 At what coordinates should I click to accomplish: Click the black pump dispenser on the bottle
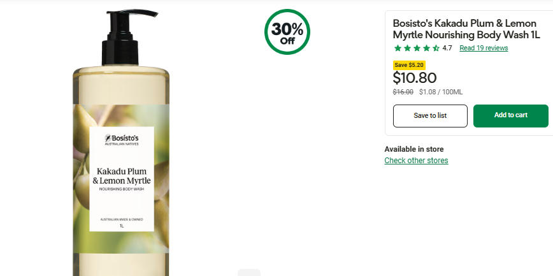(124, 37)
